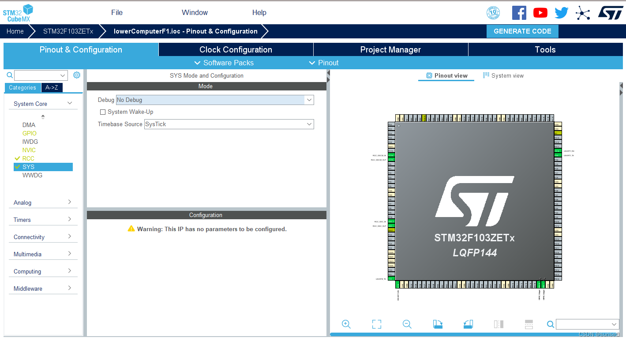Open the Window menu
Viewport: 626px width, 341px height.
(195, 12)
